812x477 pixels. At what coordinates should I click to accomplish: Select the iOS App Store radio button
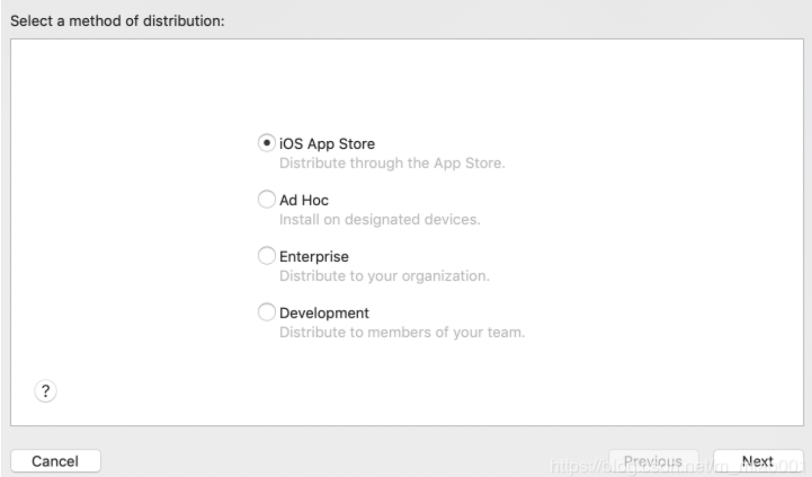(266, 143)
